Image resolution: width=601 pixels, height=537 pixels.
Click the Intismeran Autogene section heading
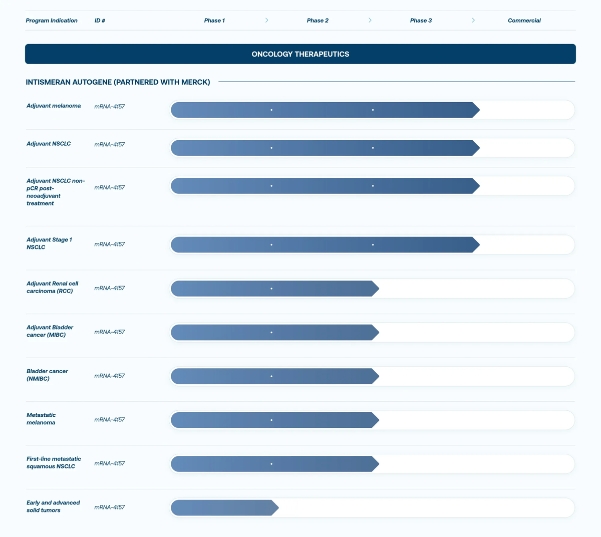coord(118,82)
